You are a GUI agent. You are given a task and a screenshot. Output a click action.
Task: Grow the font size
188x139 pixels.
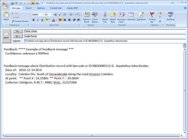pyautogui.click(x=55, y=15)
